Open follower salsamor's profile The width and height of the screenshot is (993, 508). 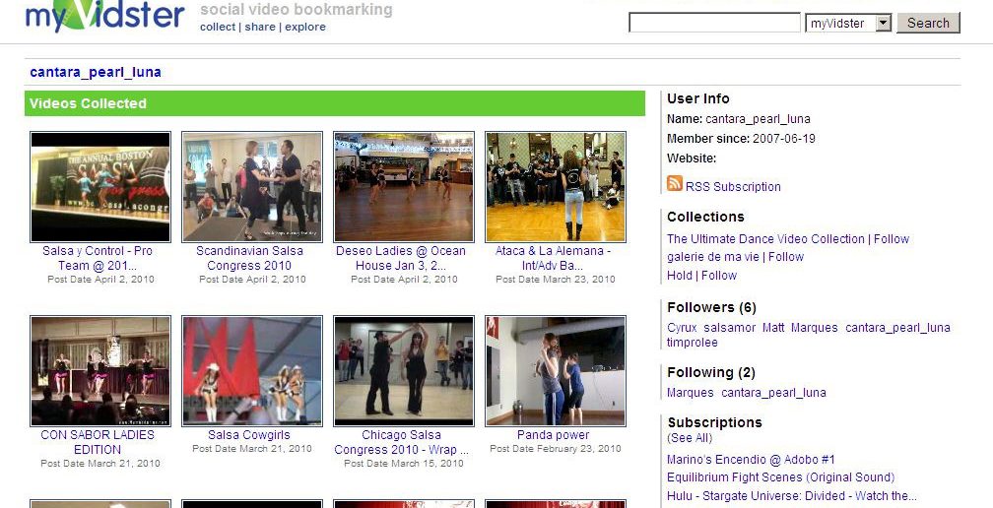point(730,328)
